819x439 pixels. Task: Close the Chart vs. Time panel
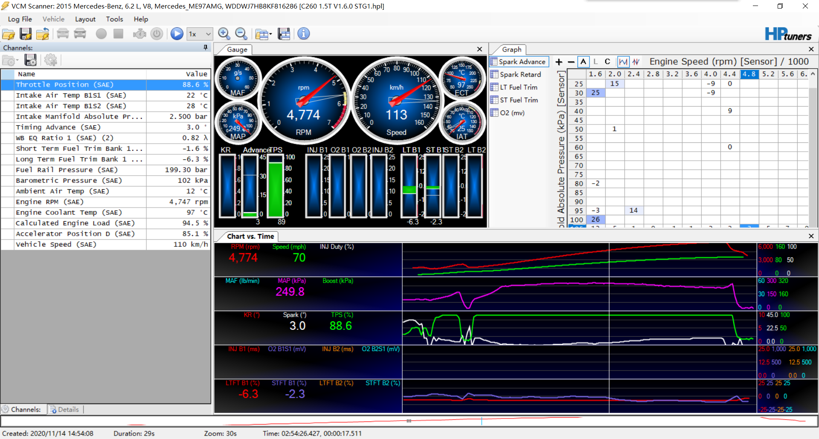click(811, 236)
